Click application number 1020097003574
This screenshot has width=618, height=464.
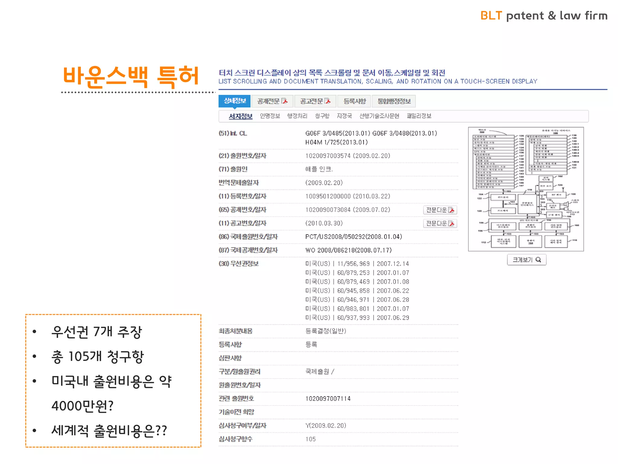328,156
